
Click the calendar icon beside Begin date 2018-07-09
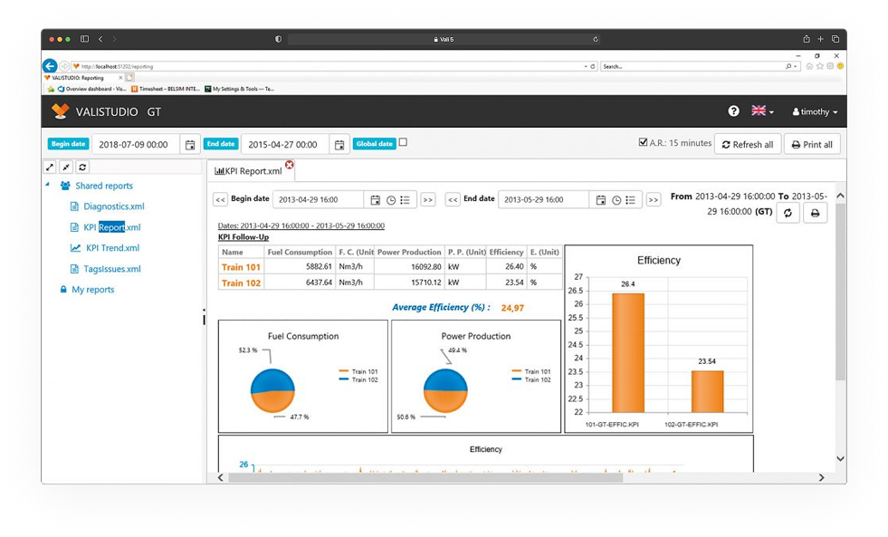[190, 143]
